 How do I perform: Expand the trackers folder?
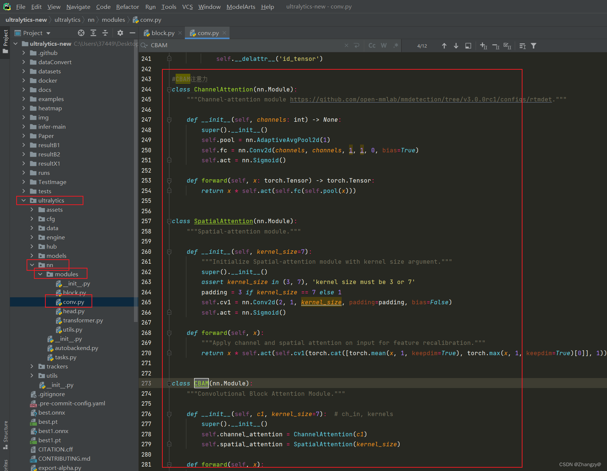(32, 366)
